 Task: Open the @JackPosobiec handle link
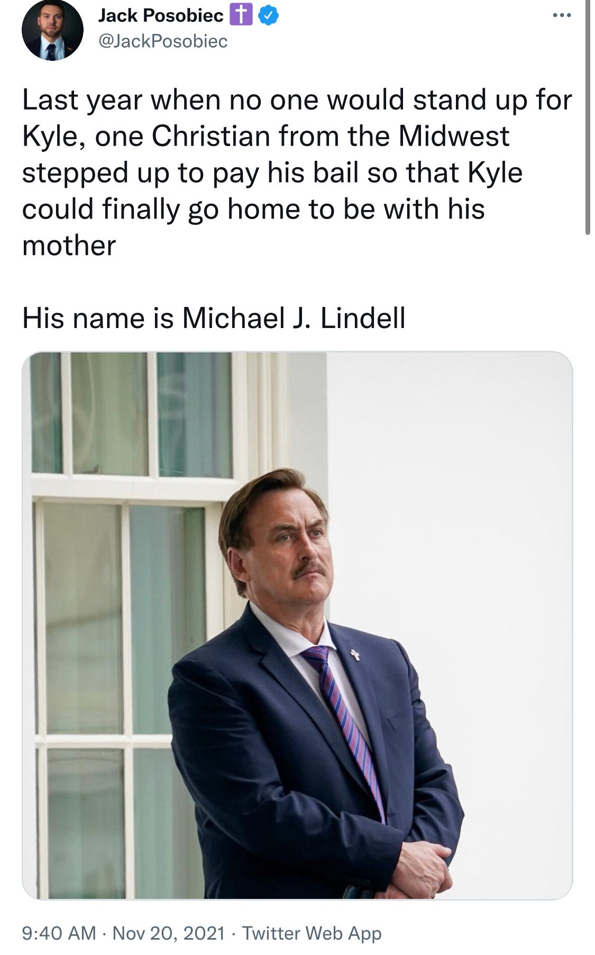point(163,41)
